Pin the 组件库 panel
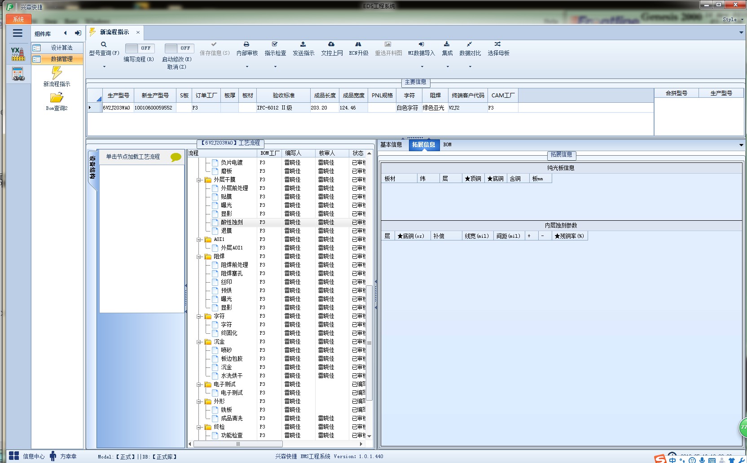Screen dimensions: 747x463 click(x=78, y=33)
